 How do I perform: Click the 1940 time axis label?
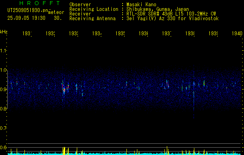237,33
